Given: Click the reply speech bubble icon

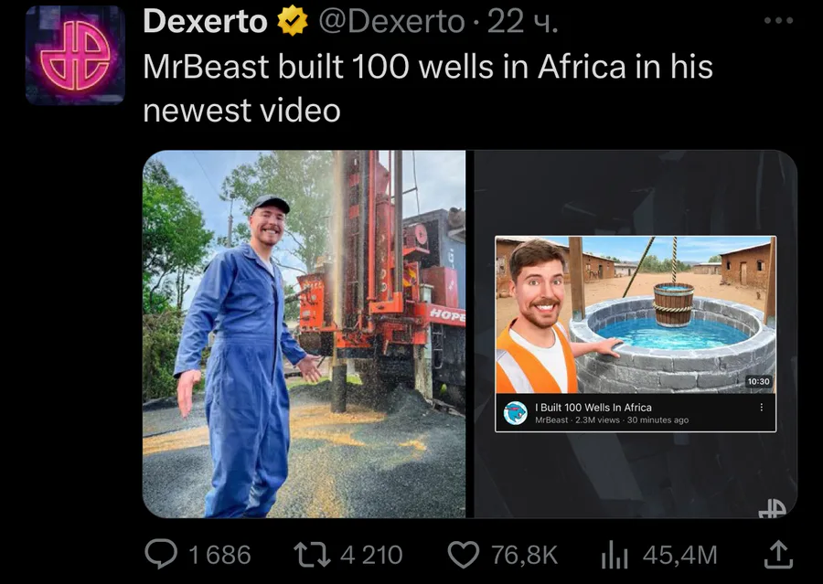Looking at the screenshot, I should click(161, 554).
